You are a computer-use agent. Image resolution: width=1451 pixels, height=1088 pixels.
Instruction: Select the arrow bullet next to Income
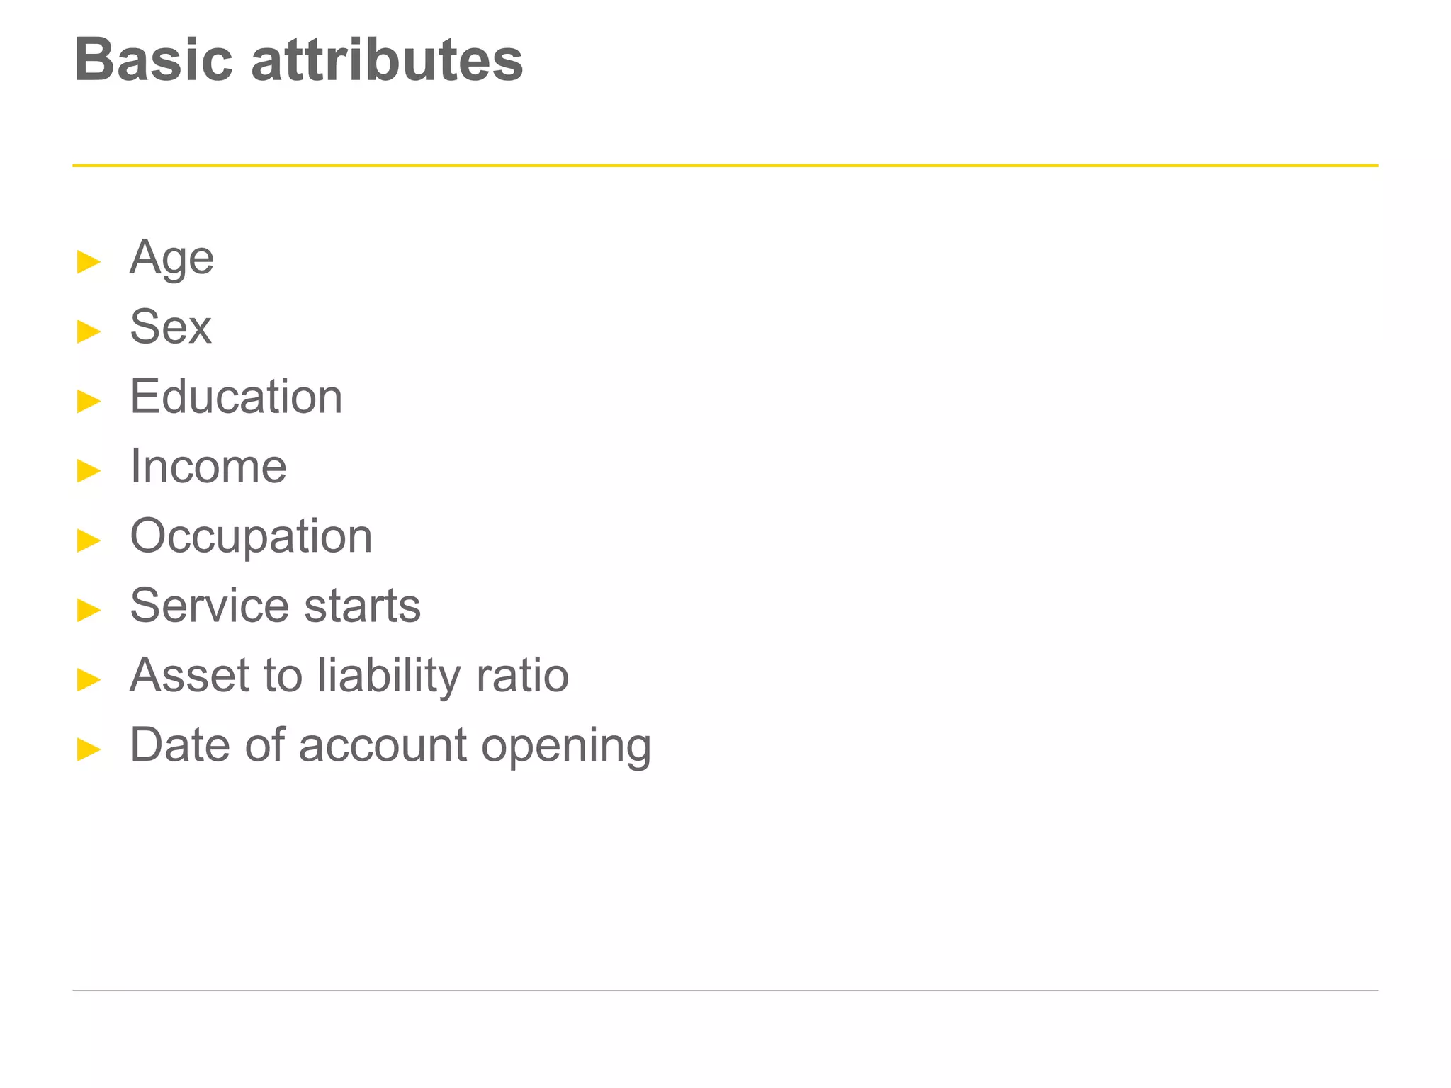(89, 470)
